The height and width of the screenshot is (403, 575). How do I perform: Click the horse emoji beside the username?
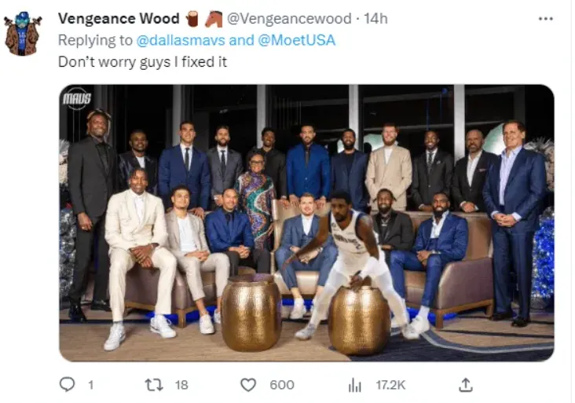click(214, 18)
